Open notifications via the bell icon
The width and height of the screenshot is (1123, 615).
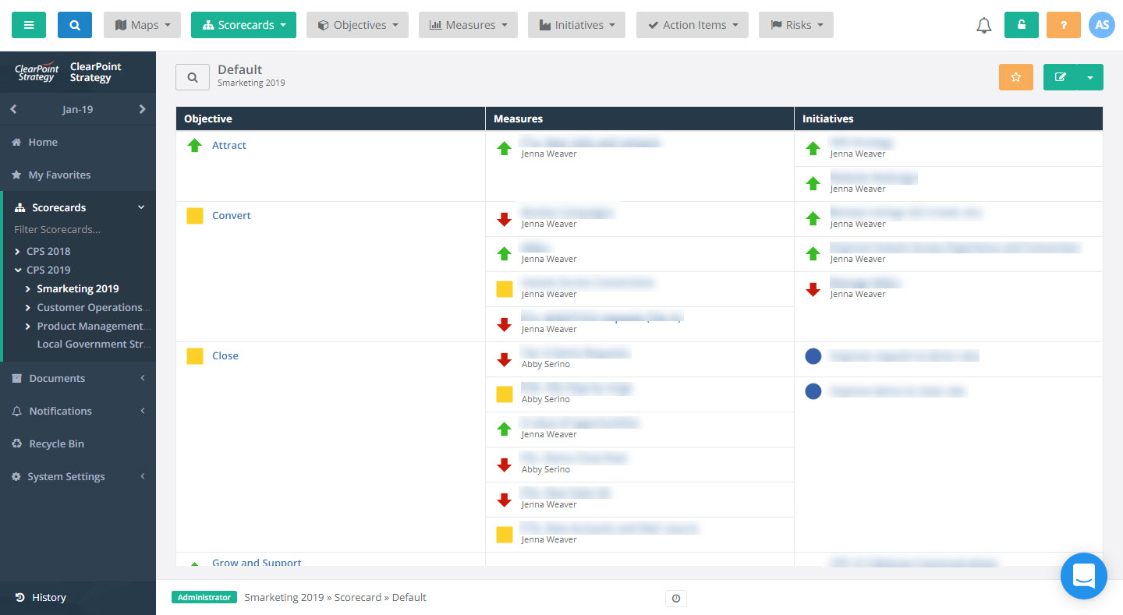point(983,24)
